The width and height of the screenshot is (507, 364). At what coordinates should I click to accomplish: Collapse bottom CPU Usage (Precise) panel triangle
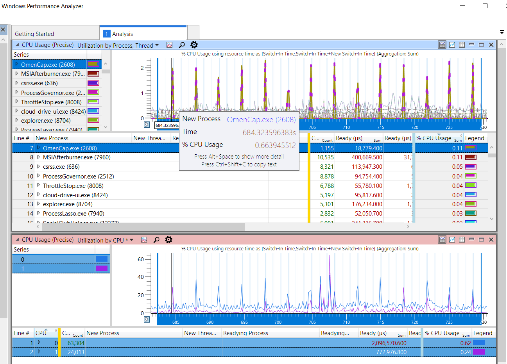click(x=17, y=240)
